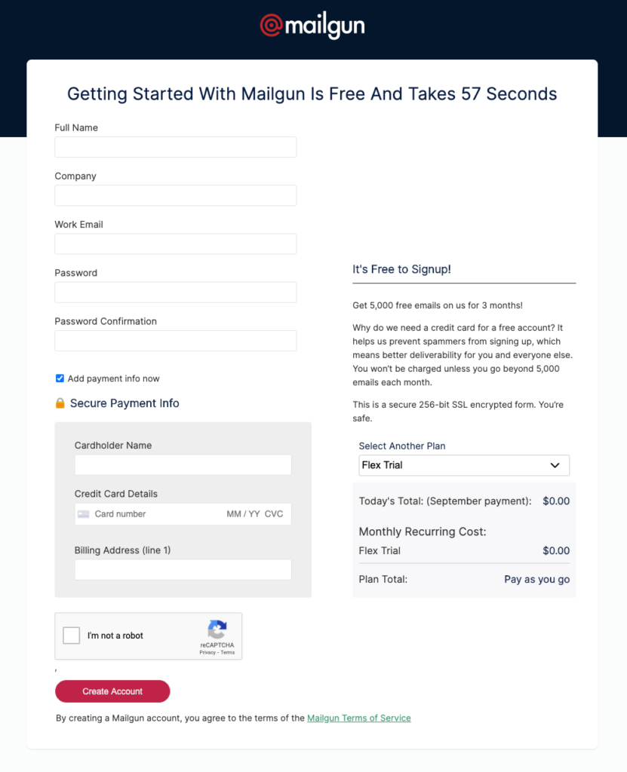The height and width of the screenshot is (772, 627).
Task: Click the credit card icon in the card field
Action: tap(84, 514)
